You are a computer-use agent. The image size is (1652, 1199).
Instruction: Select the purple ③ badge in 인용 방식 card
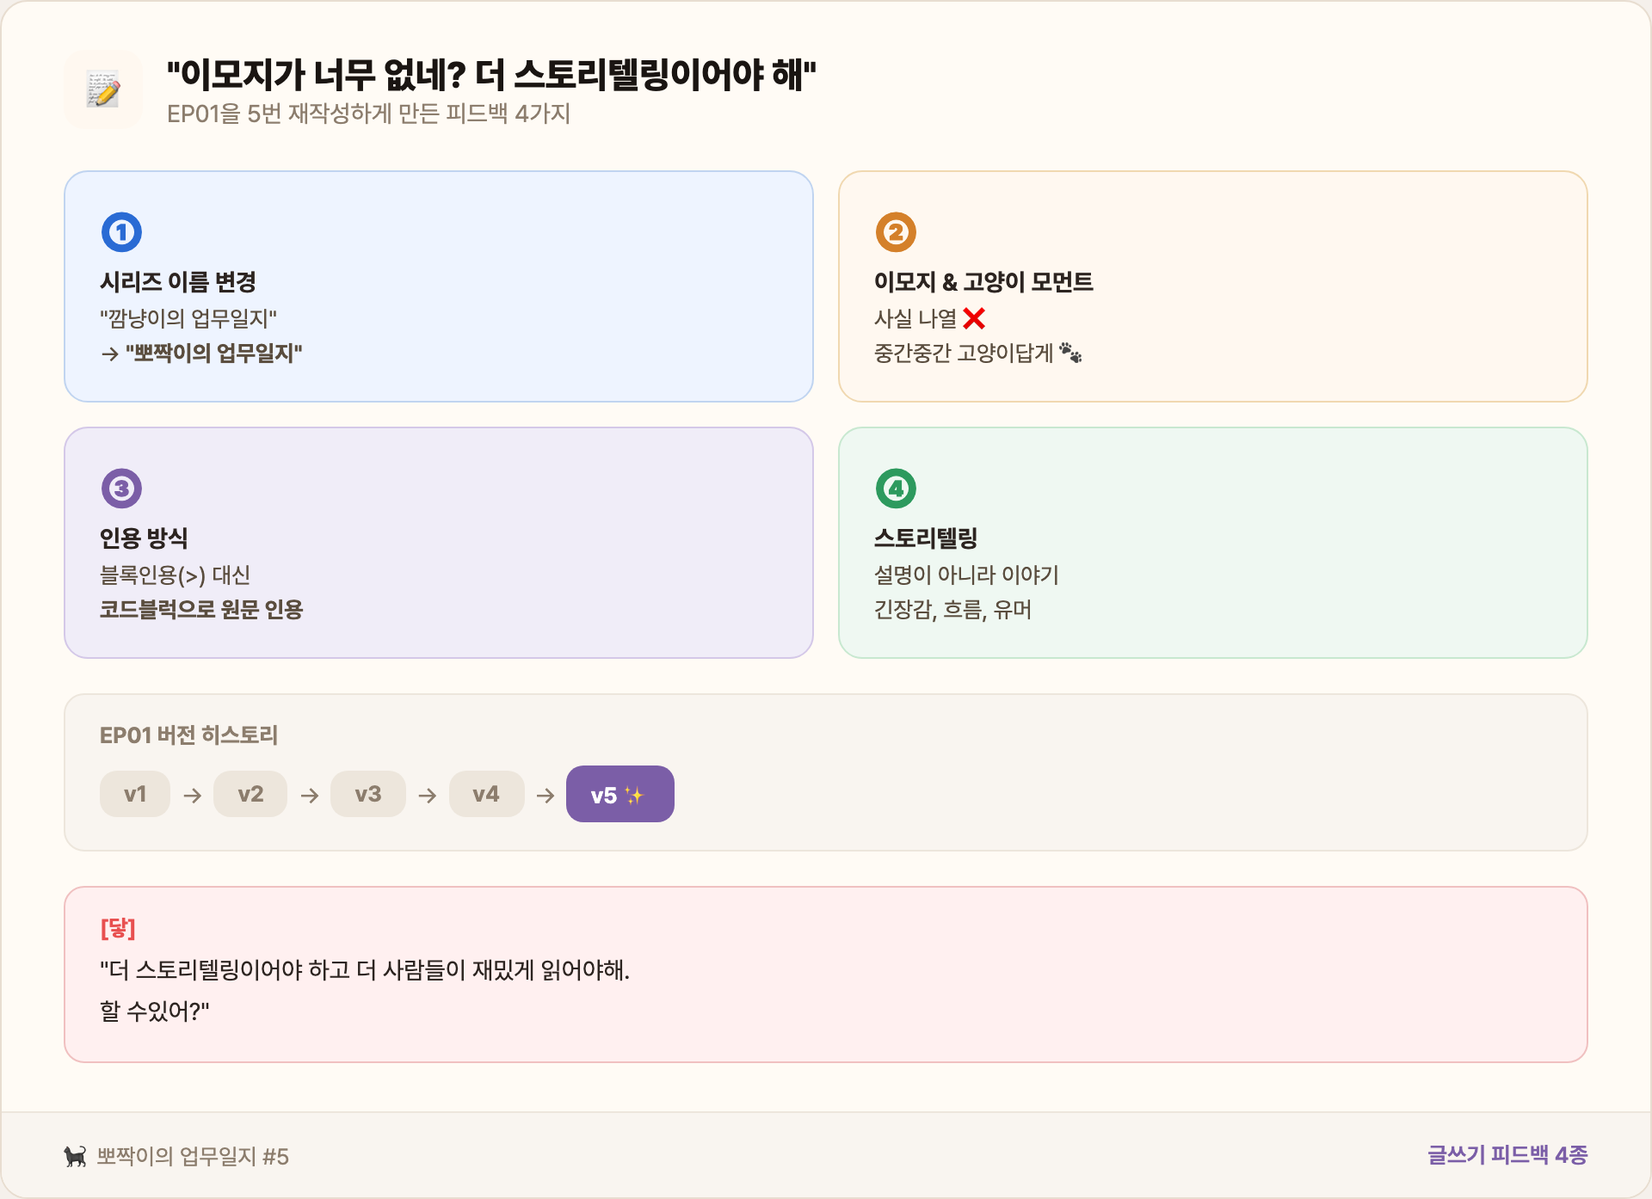click(121, 488)
